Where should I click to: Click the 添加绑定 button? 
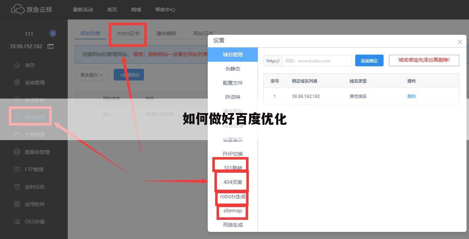click(x=369, y=60)
